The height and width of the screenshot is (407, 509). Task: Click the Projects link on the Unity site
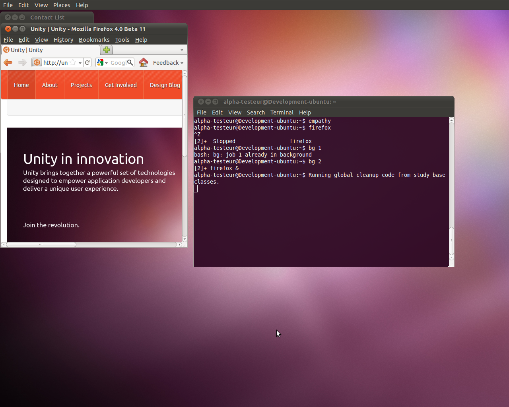81,85
